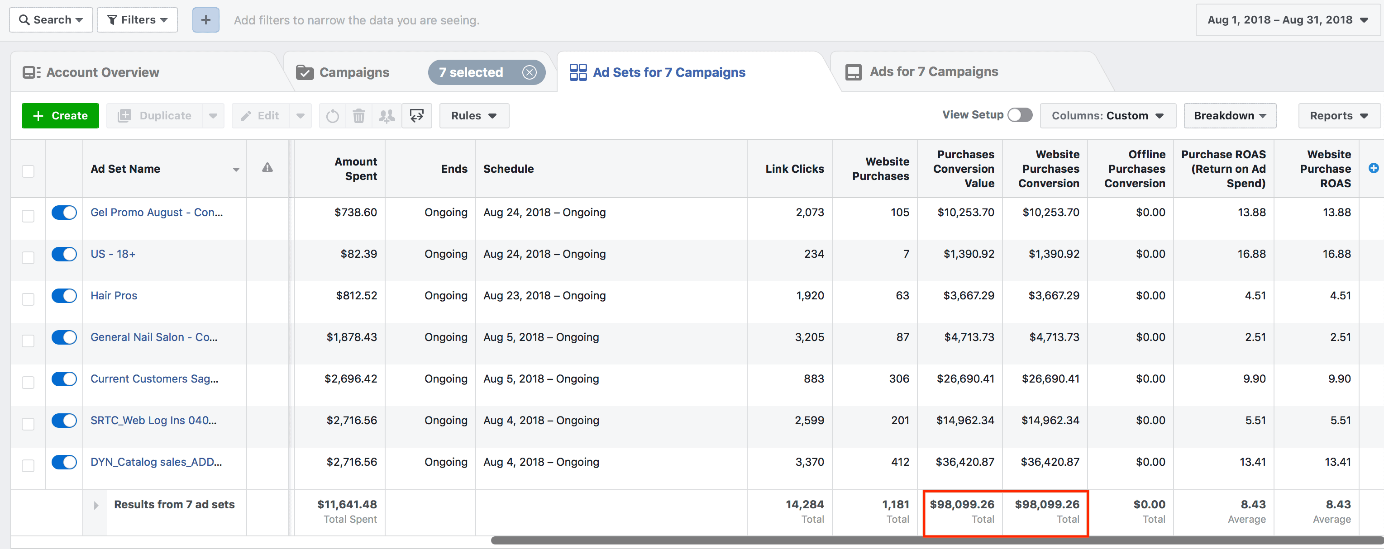Go to Account Overview tab

[103, 72]
